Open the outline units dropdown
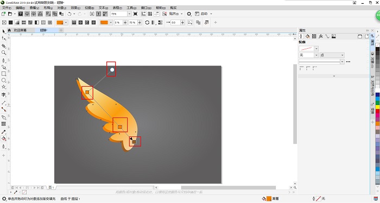 click(x=332, y=55)
